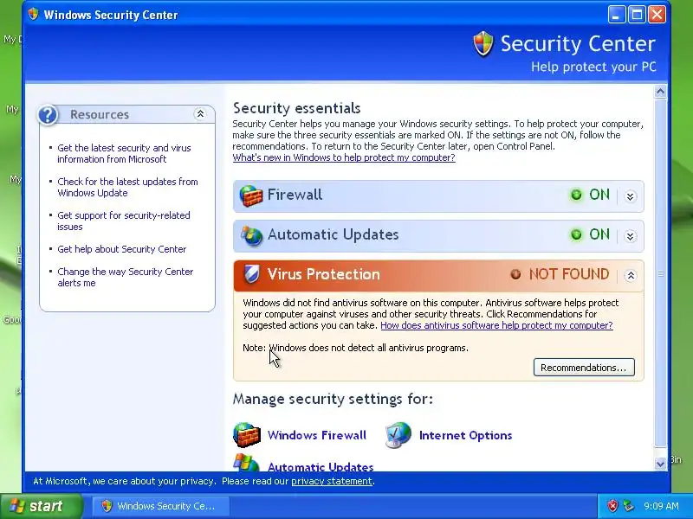
Task: Collapse the Virus Protection section chevron
Action: [631, 276]
